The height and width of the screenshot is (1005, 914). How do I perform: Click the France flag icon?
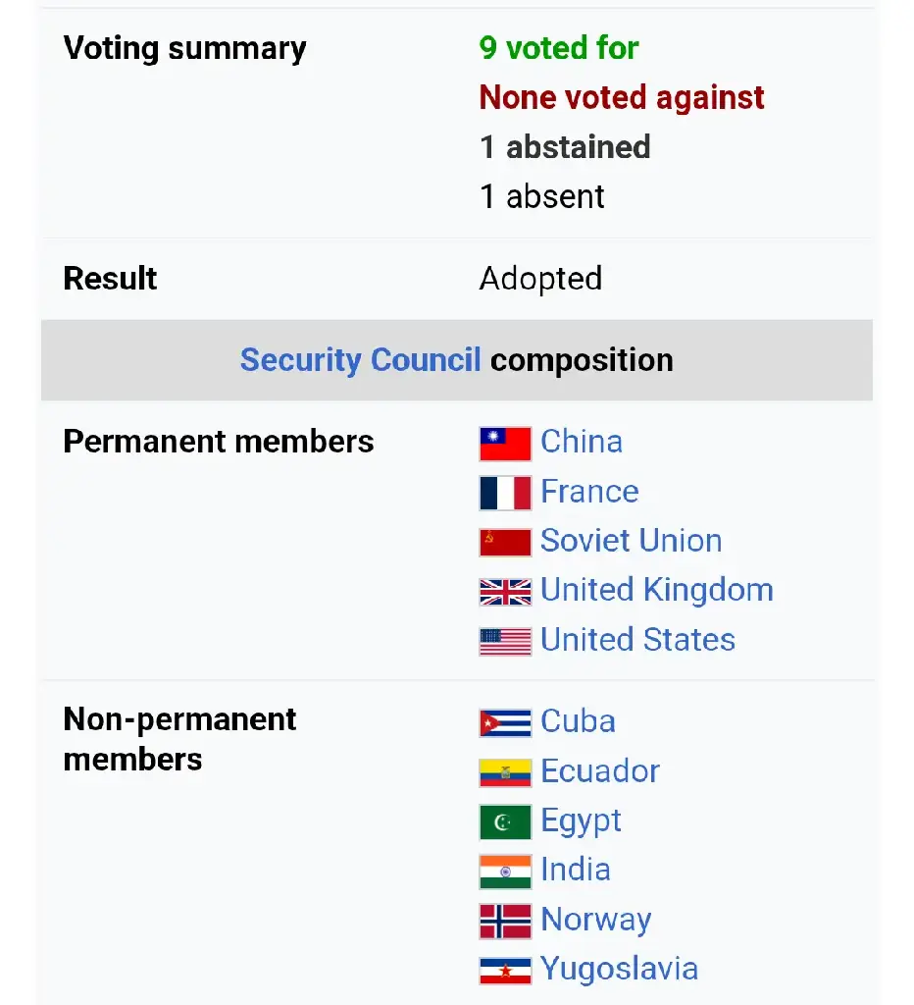pyautogui.click(x=505, y=493)
